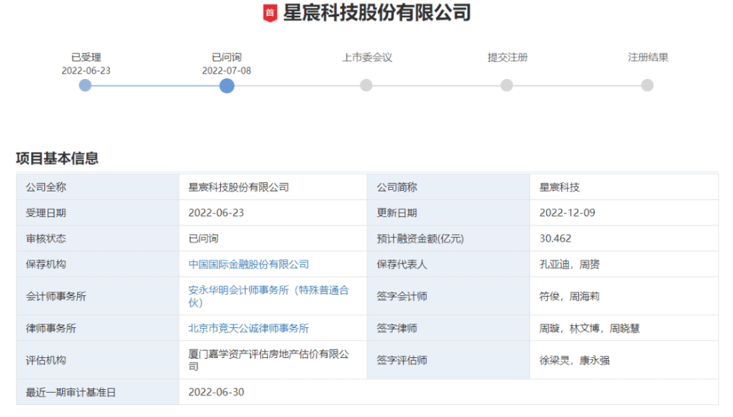Click the 2022-06-23 date under 已受理
The height and width of the screenshot is (417, 733).
tap(86, 70)
